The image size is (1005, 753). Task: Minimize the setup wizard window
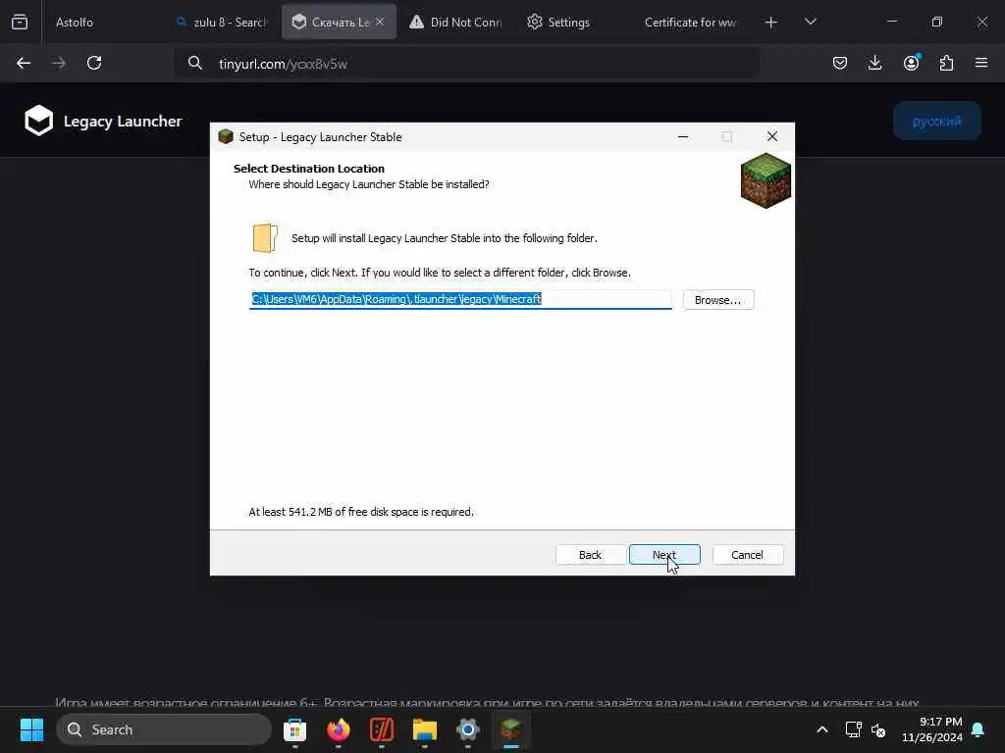pos(683,136)
